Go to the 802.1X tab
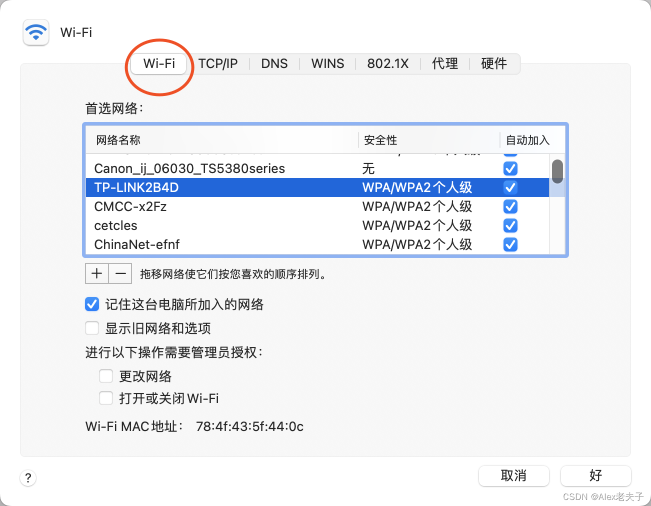 point(388,63)
